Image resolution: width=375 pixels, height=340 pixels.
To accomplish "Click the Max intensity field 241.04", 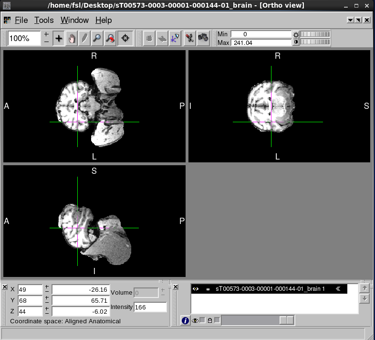I will coord(261,42).
